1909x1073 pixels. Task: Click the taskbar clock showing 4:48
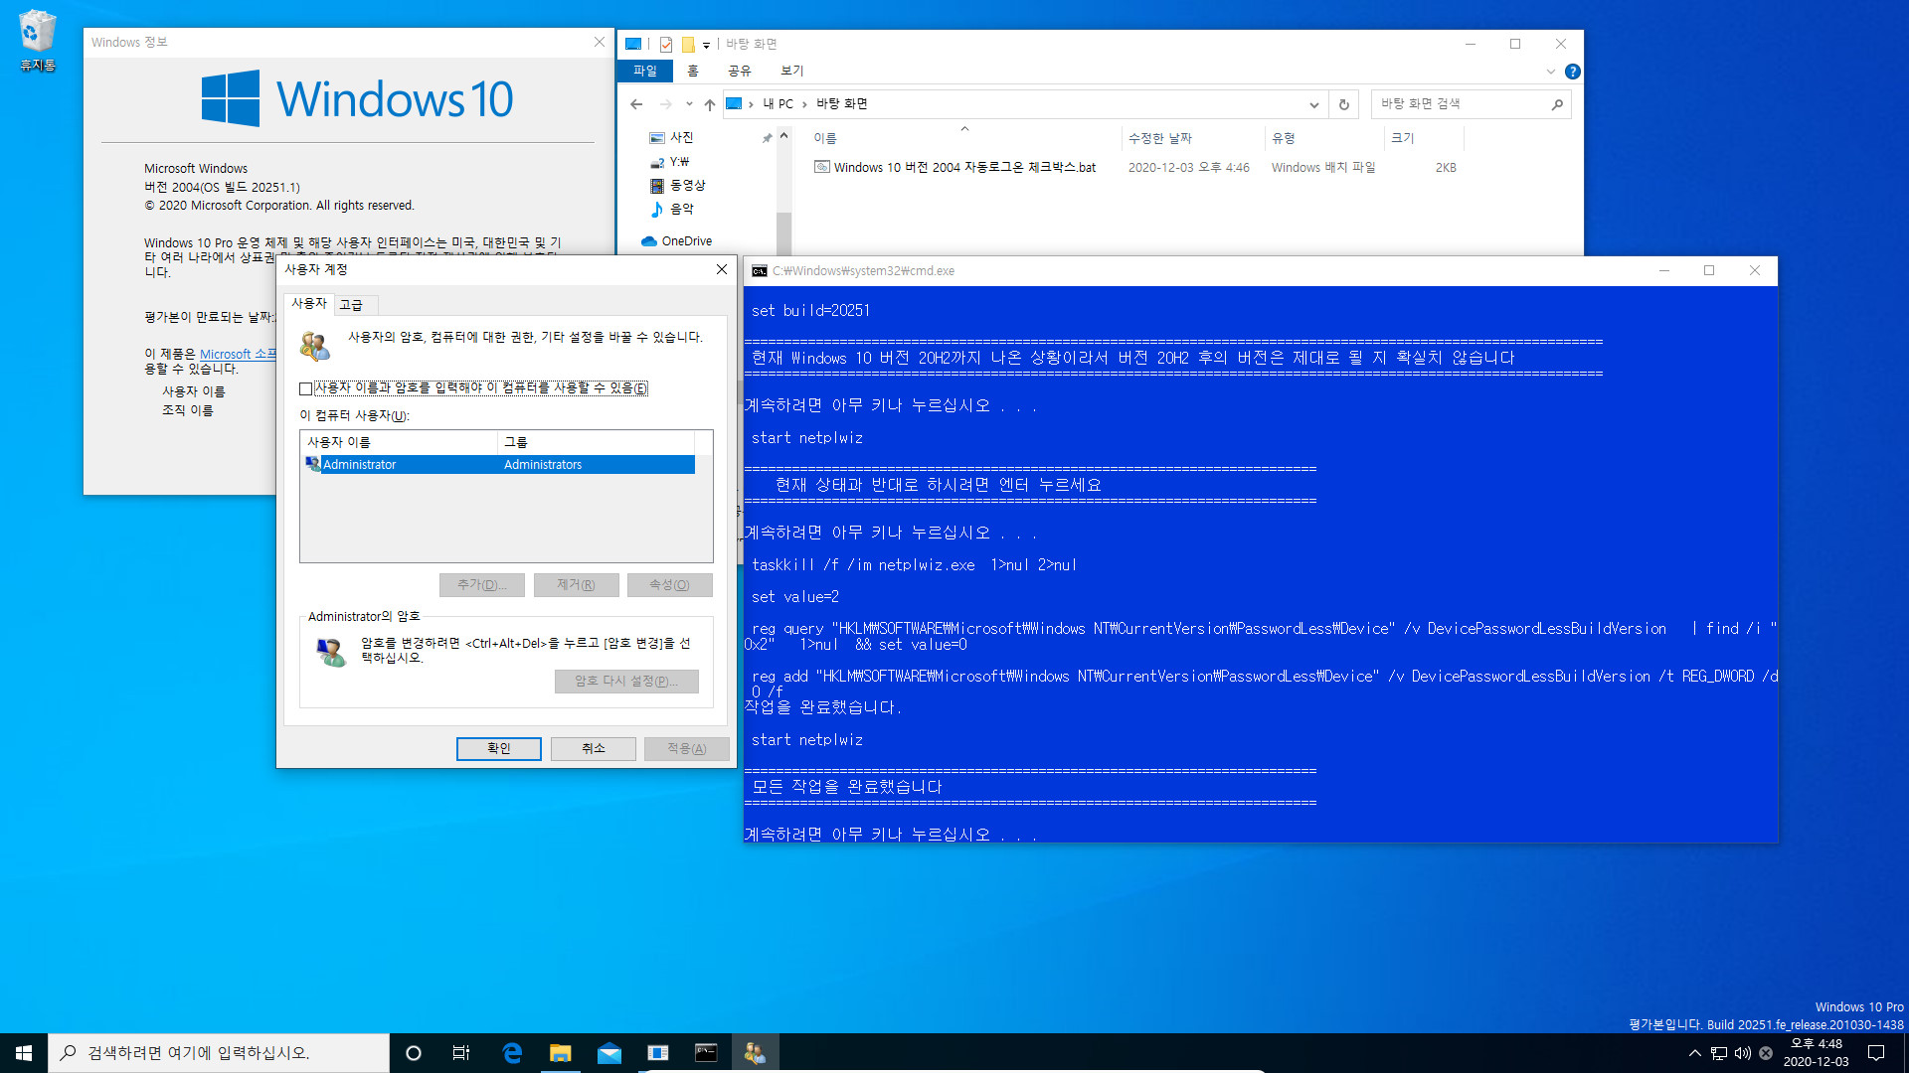(1816, 1053)
